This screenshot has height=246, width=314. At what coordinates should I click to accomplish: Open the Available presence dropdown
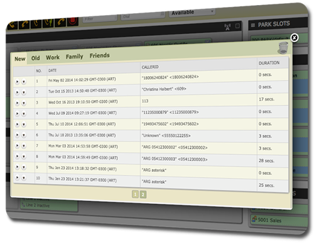coord(192,13)
